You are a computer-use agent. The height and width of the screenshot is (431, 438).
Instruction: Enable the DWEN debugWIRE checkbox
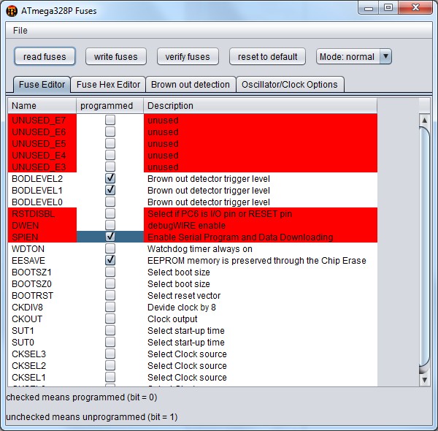pos(110,225)
